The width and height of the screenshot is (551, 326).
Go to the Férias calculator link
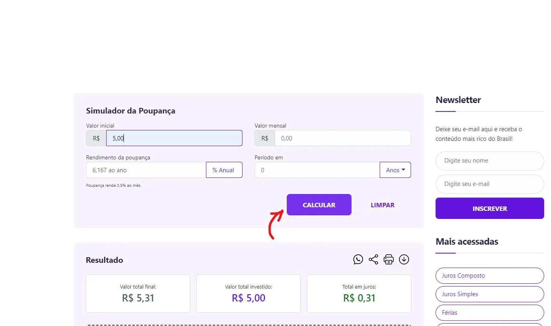490,313
